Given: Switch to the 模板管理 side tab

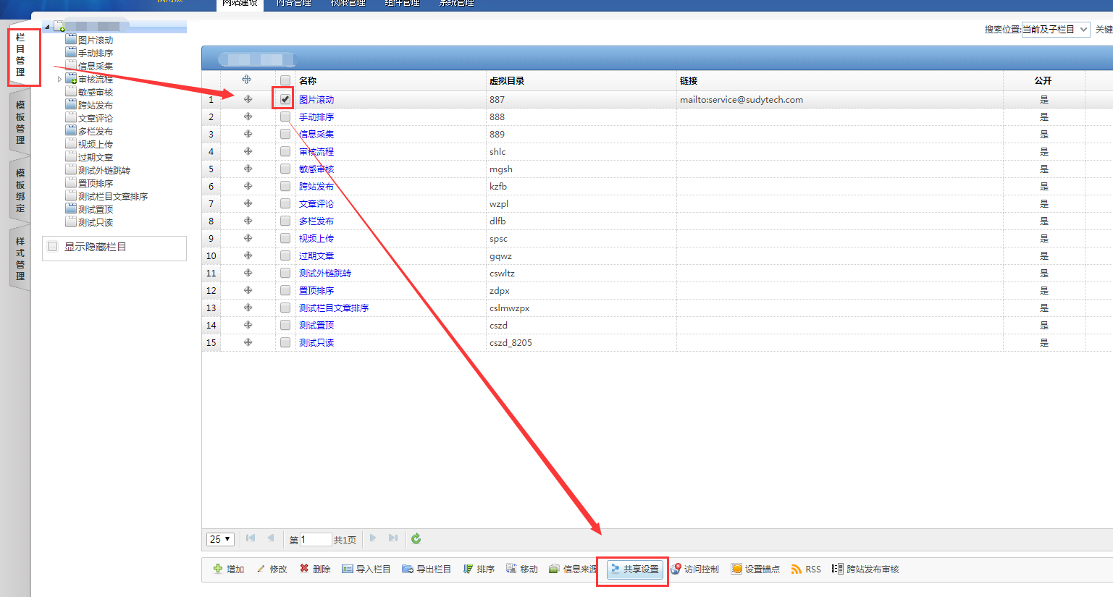Looking at the screenshot, I should click(x=20, y=122).
